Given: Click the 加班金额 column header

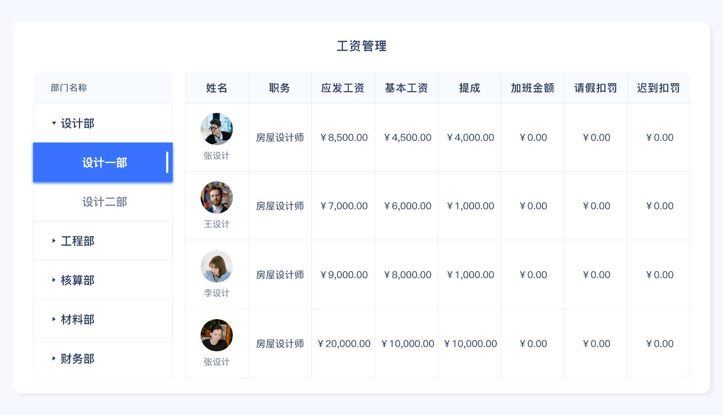Looking at the screenshot, I should pyautogui.click(x=532, y=88).
